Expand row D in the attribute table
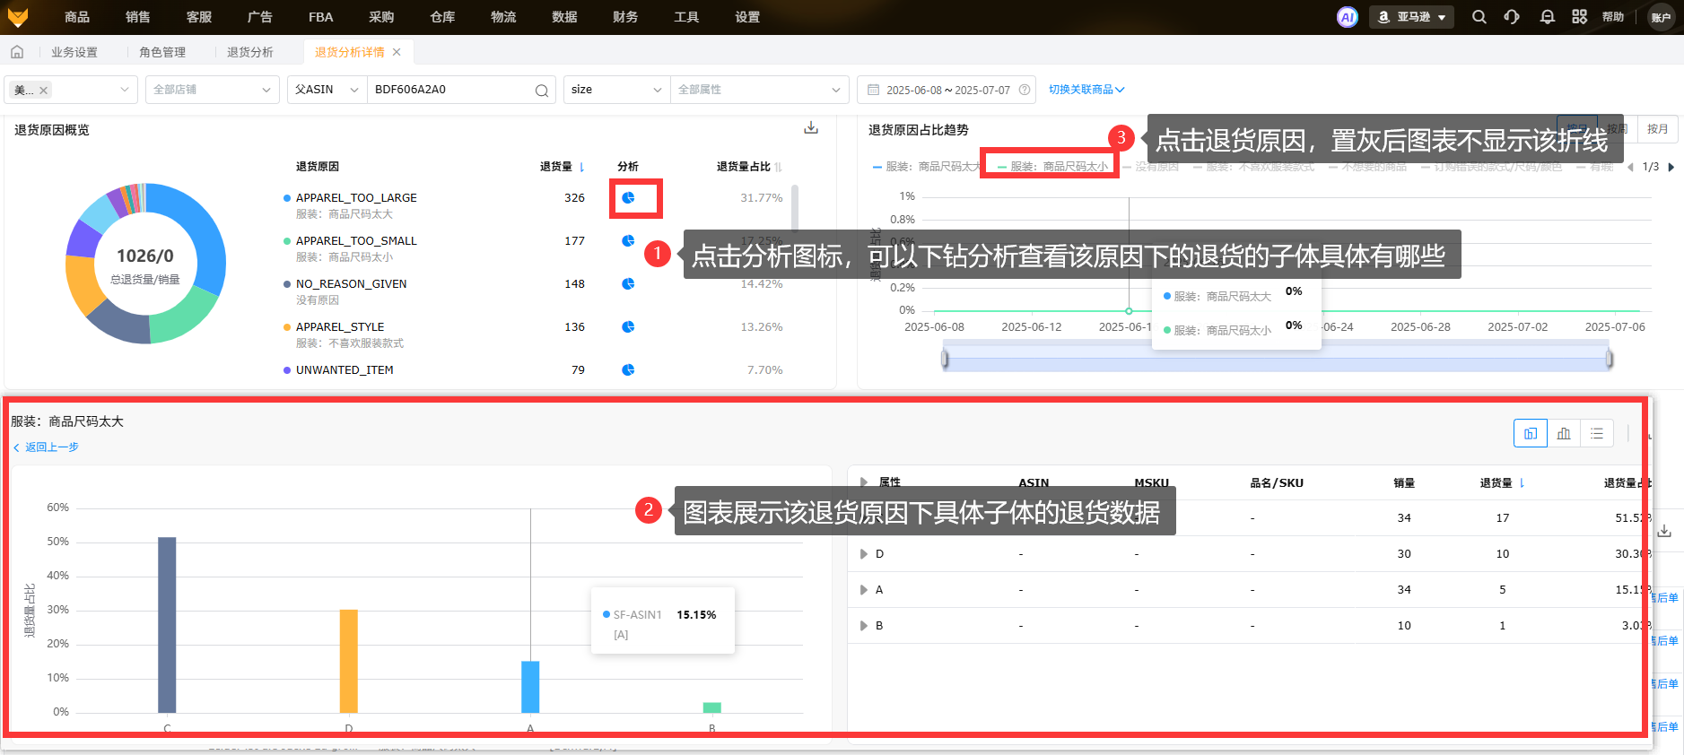This screenshot has width=1684, height=755. coord(864,554)
